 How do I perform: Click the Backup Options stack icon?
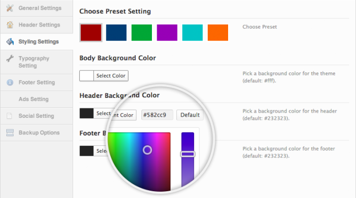tap(10, 132)
